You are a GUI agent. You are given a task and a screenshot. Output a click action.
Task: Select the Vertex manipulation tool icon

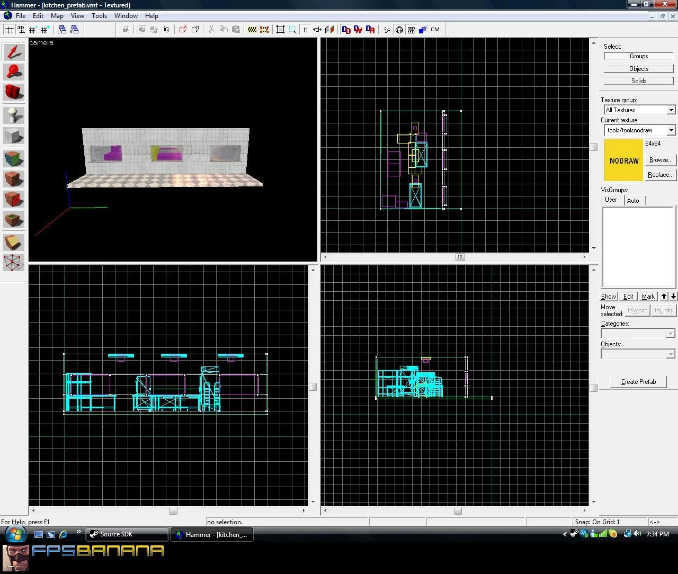click(x=14, y=263)
